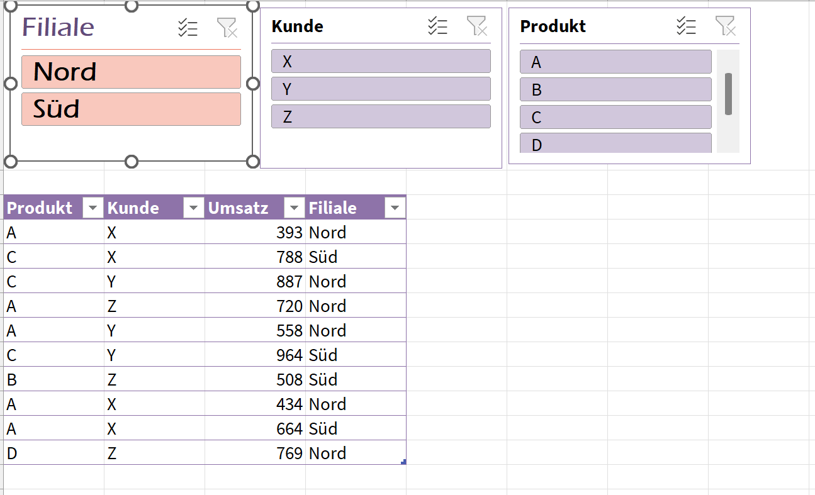This screenshot has height=495, width=815.
Task: Toggle multi-select in Filiale slicer
Action: pyautogui.click(x=188, y=28)
